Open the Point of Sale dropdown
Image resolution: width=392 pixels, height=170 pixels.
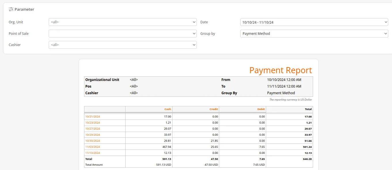coord(123,33)
